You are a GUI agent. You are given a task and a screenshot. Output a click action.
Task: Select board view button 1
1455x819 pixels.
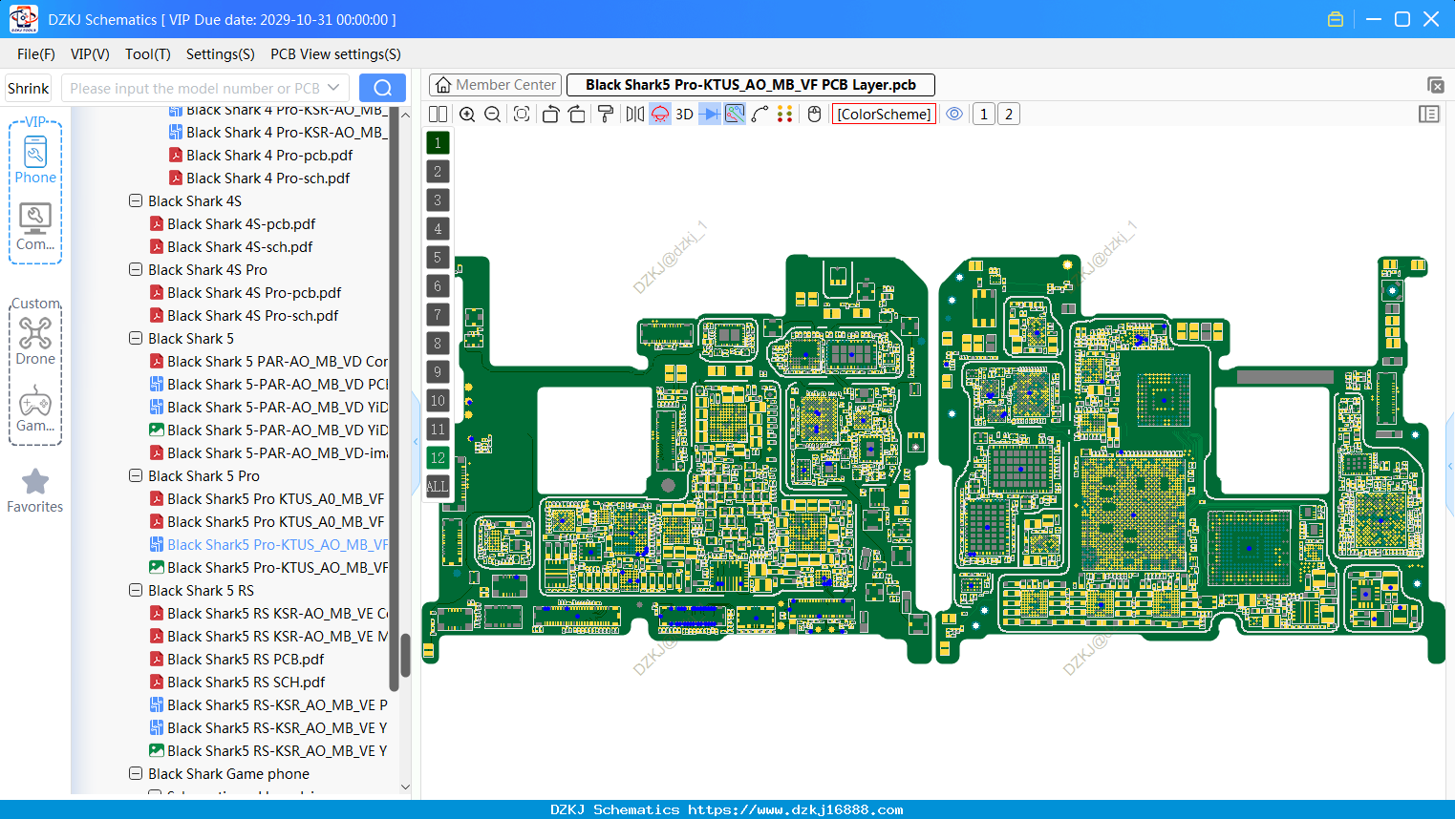click(984, 114)
